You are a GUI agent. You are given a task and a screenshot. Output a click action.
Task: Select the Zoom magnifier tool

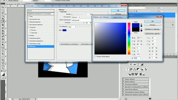(x=3, y=68)
